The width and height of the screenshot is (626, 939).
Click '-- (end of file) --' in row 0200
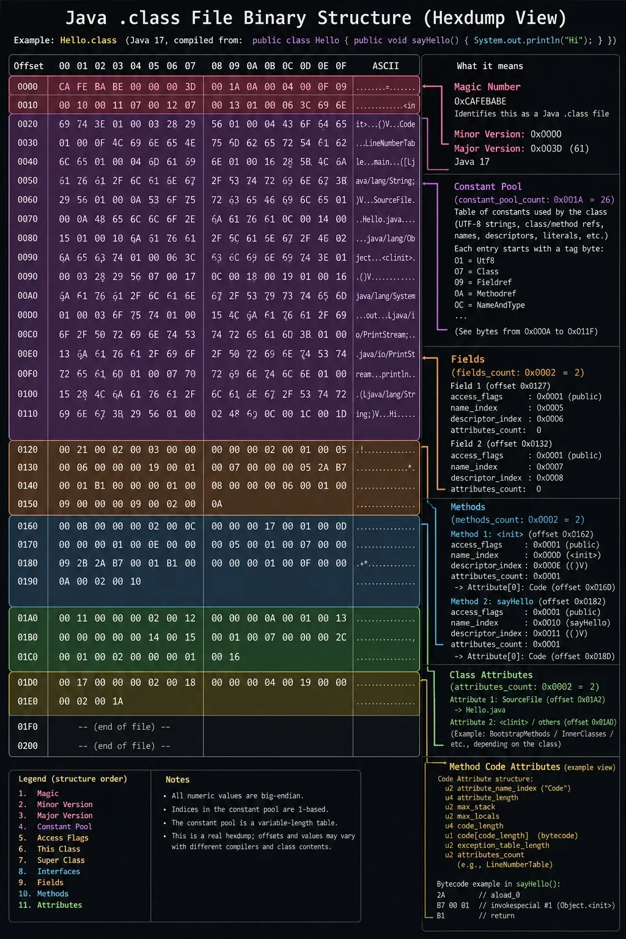click(x=124, y=746)
